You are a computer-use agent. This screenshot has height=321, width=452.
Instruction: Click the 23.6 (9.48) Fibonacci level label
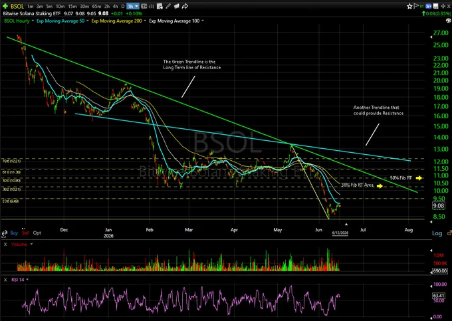click(11, 201)
